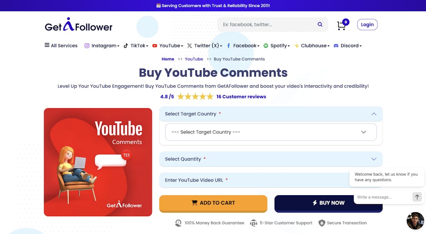This screenshot has height=234, width=426.
Task: Open the shopping cart icon
Action: click(342, 25)
